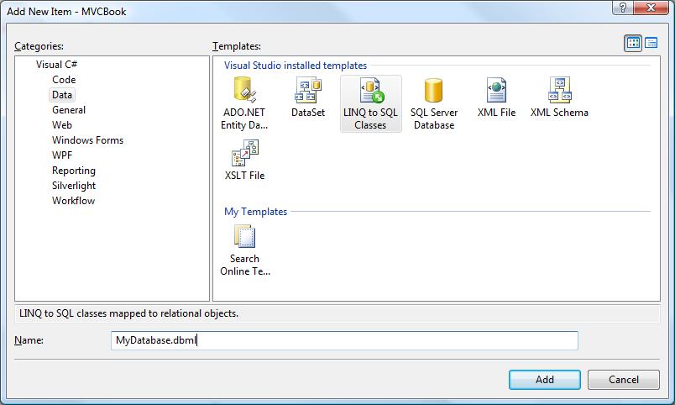
Task: Click the Name field containing MyDatabase.dbml
Action: [x=344, y=340]
